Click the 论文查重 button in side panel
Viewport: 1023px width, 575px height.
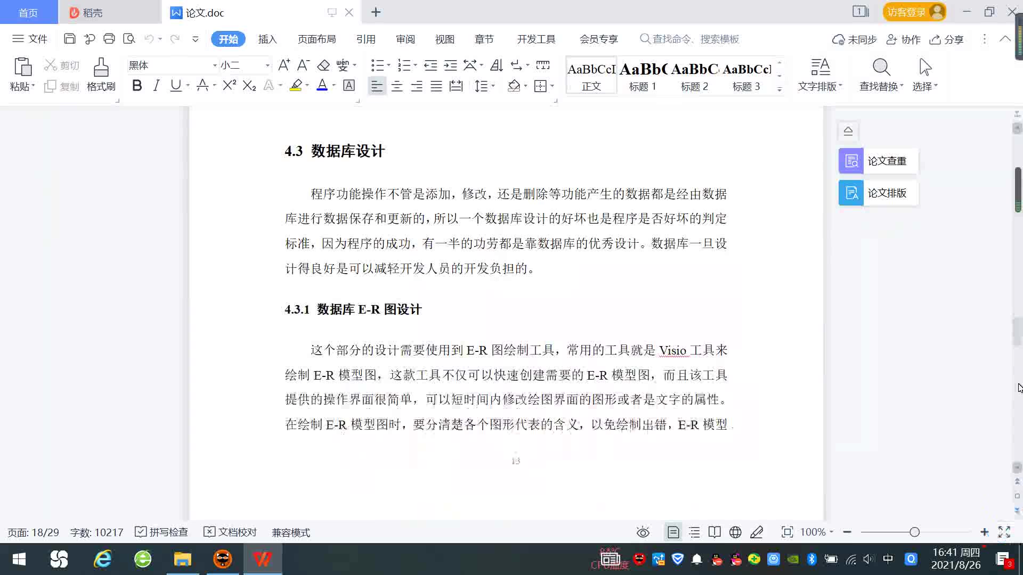[x=878, y=161]
